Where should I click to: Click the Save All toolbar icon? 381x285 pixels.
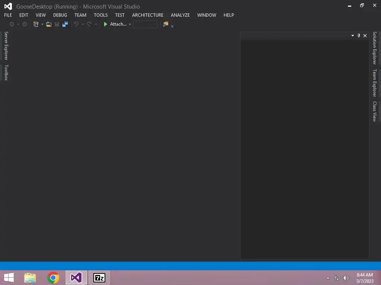click(x=65, y=24)
